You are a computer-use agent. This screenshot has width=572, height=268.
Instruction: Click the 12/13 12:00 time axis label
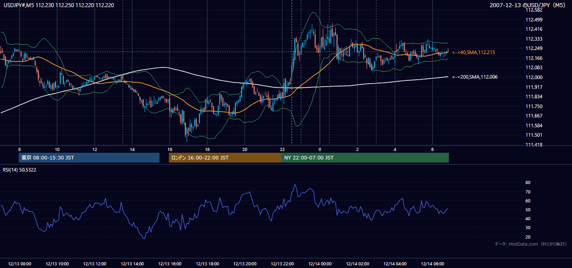tap(95, 264)
